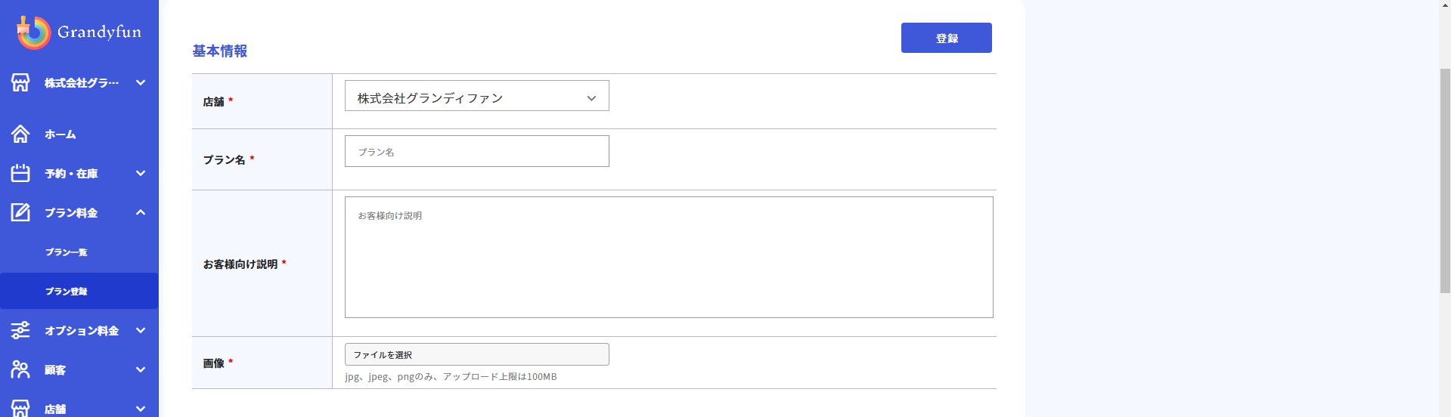Image resolution: width=1451 pixels, height=417 pixels.
Task: Expand the 顧客 menu chevron
Action: pos(141,369)
